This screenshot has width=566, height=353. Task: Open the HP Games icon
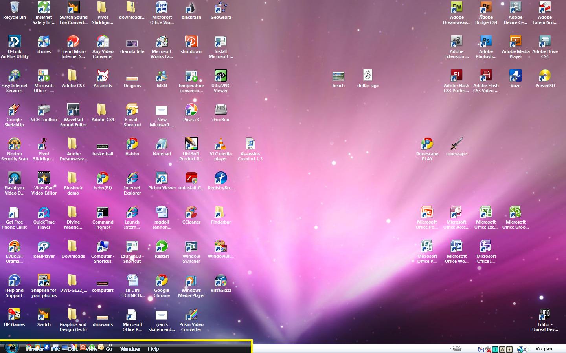(15, 318)
